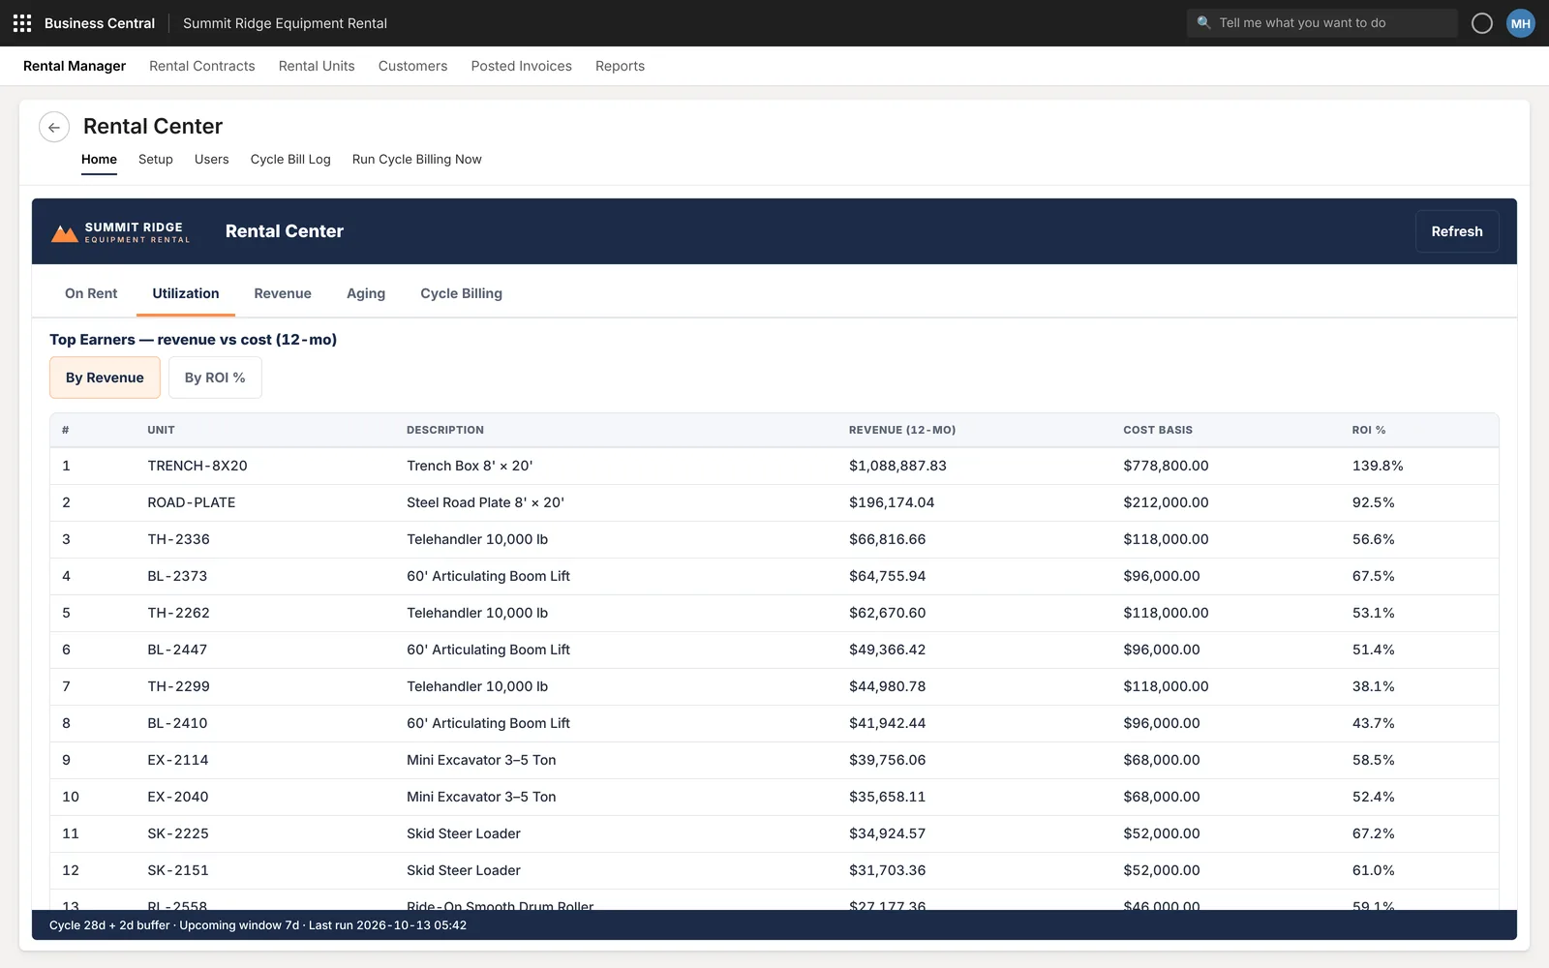Click Summit Ridge Equipment Rental company name
The image size is (1549, 968).
(285, 23)
